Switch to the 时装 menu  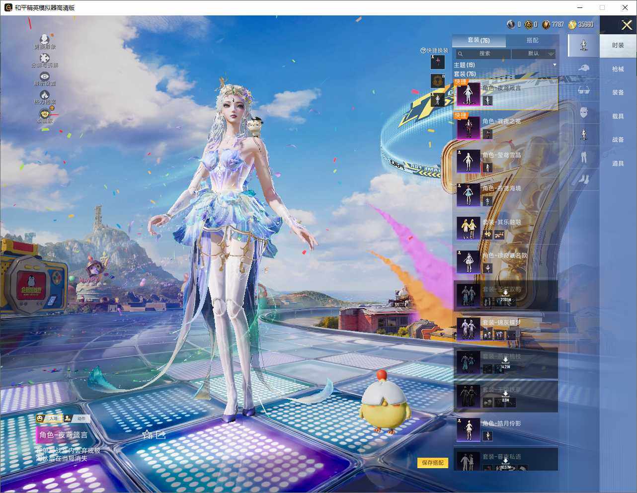618,45
